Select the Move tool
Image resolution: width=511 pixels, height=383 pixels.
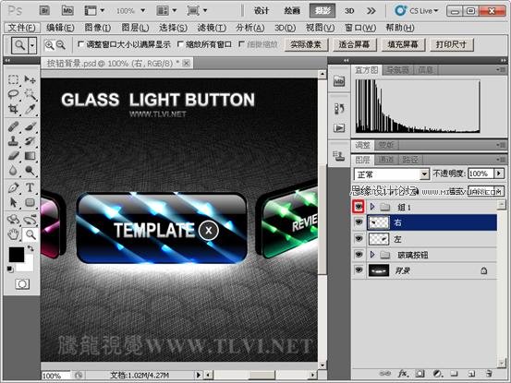[30, 79]
